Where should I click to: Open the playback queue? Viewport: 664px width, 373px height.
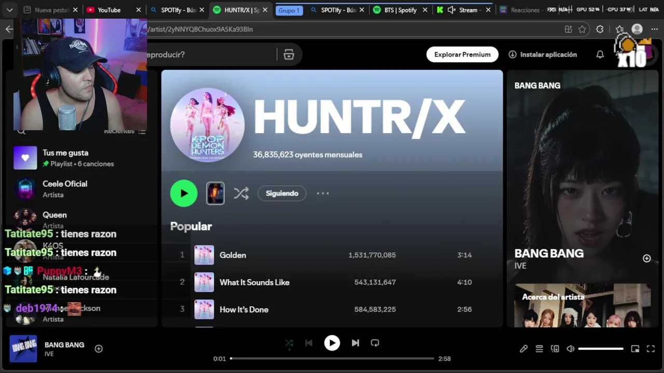pos(539,349)
